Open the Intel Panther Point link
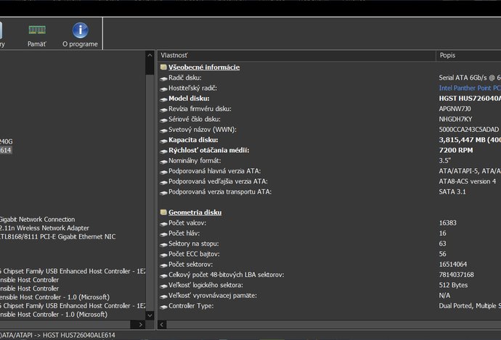Screen dimensions: 501x340 click(469, 88)
